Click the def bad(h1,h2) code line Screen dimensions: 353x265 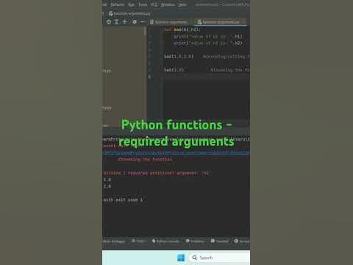point(182,29)
